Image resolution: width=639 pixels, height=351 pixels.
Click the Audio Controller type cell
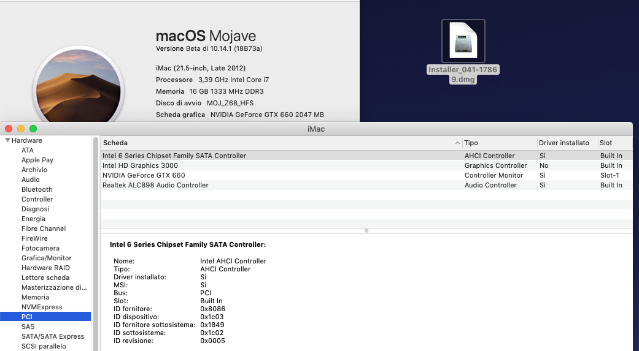tap(490, 184)
